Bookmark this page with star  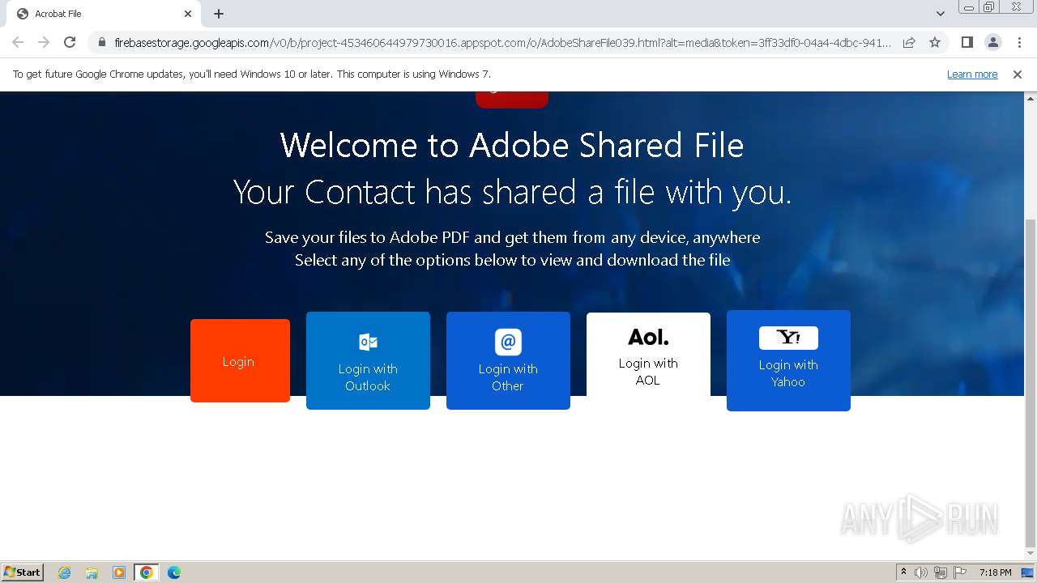pos(935,42)
